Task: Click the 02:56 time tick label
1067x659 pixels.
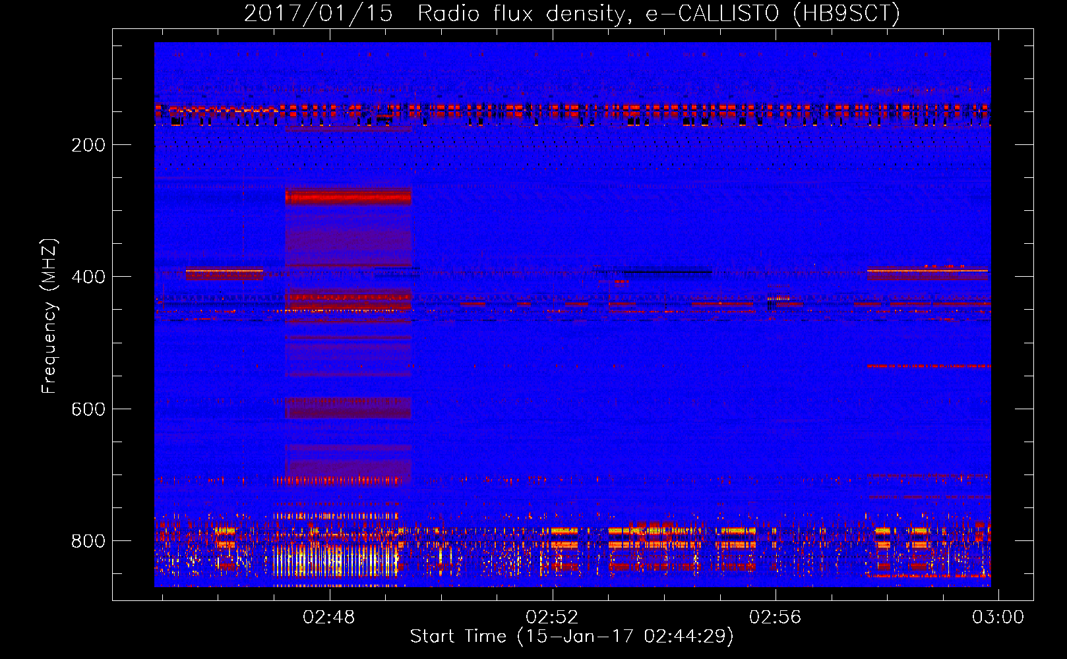Action: (x=775, y=617)
